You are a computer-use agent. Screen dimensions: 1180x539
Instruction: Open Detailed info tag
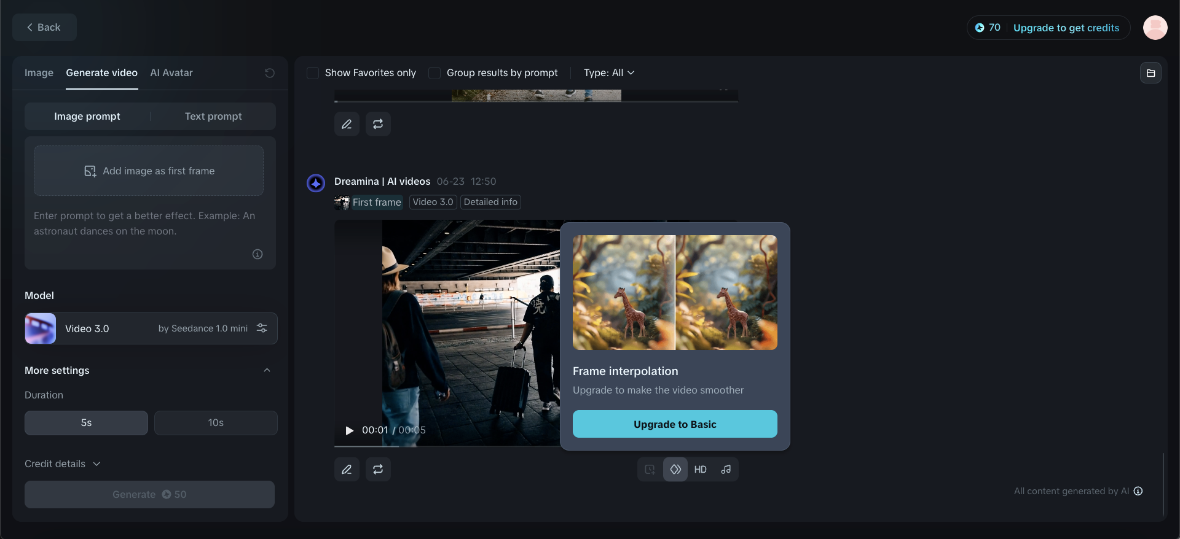[490, 202]
